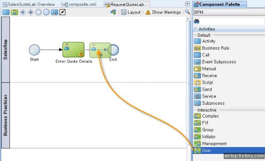Select Initiator task in the palette
265x161 pixels.
(205, 137)
